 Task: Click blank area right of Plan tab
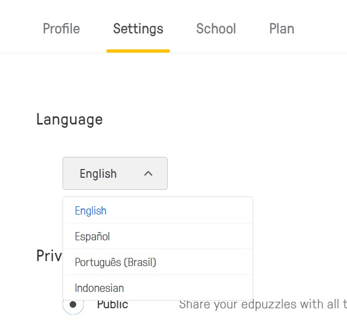pyautogui.click(x=321, y=29)
